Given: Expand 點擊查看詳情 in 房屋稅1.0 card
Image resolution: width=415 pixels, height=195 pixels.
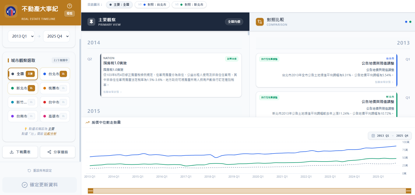Looking at the screenshot, I should click(x=112, y=92).
